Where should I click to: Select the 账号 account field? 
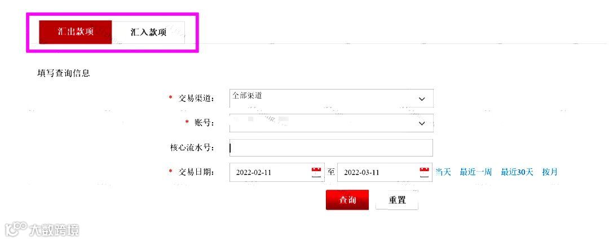coord(332,123)
